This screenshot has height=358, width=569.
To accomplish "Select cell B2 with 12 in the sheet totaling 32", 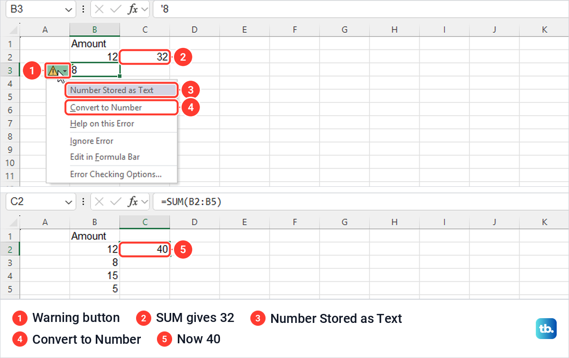I will tap(94, 57).
